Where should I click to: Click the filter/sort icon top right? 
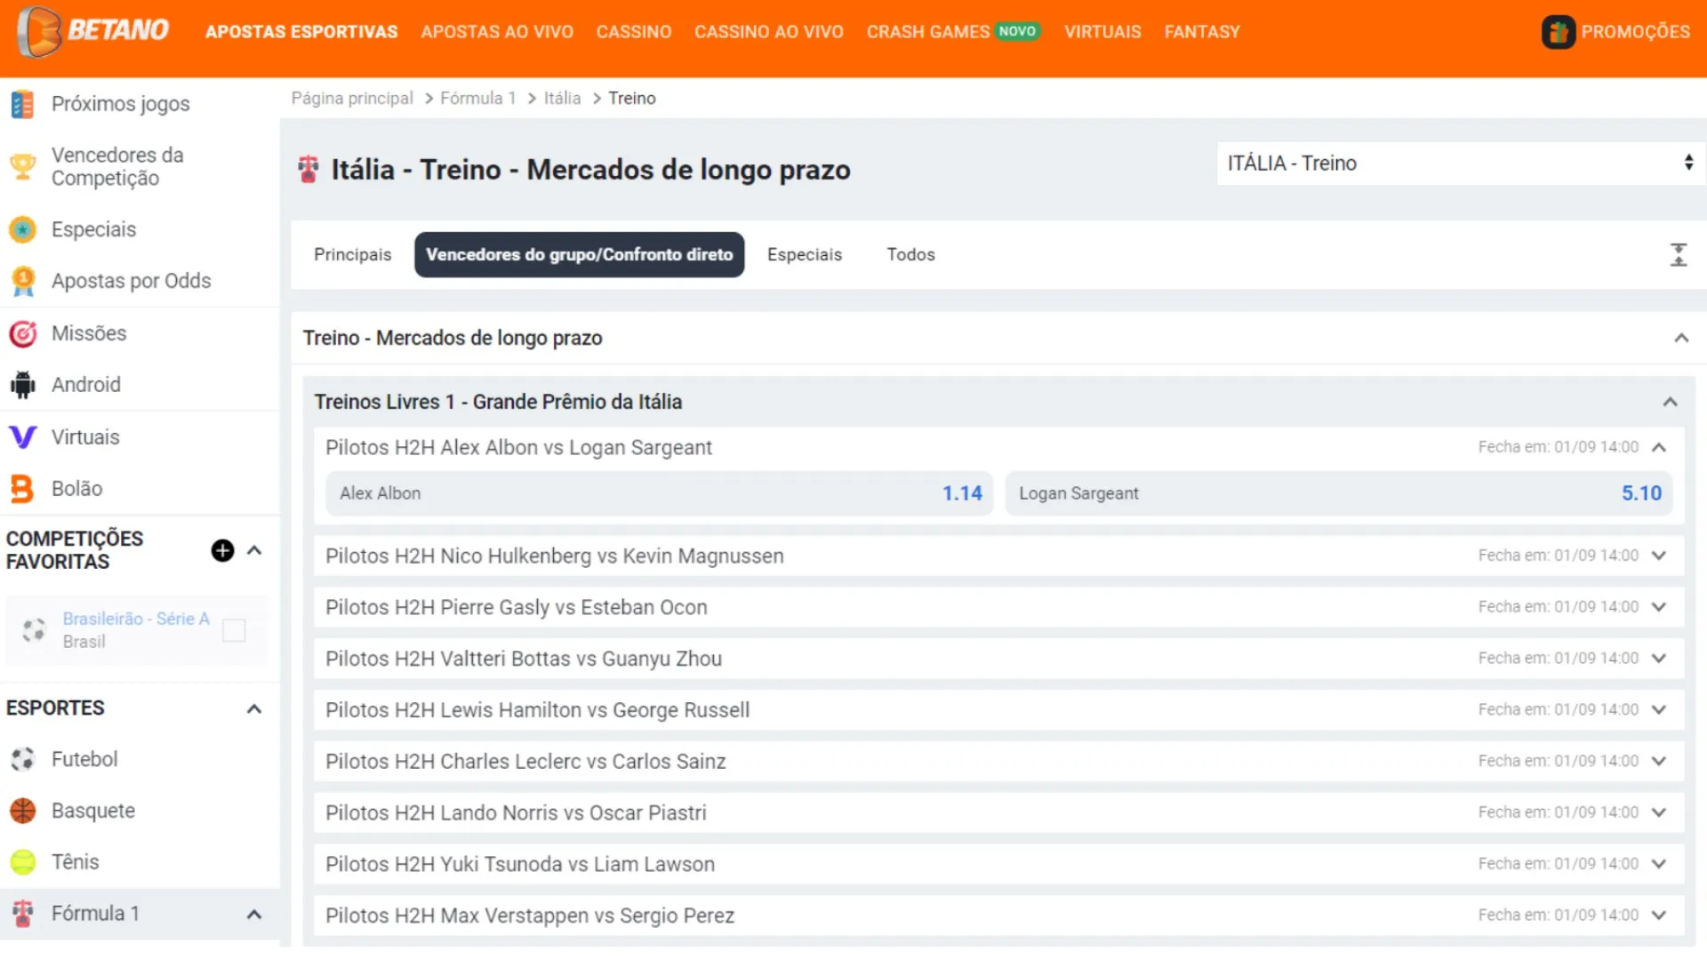(x=1679, y=254)
